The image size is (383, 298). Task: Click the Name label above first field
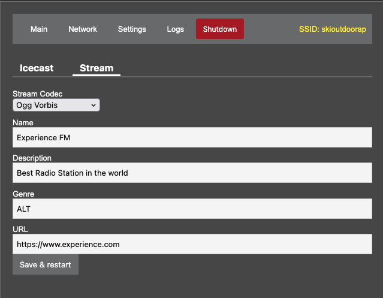point(23,122)
